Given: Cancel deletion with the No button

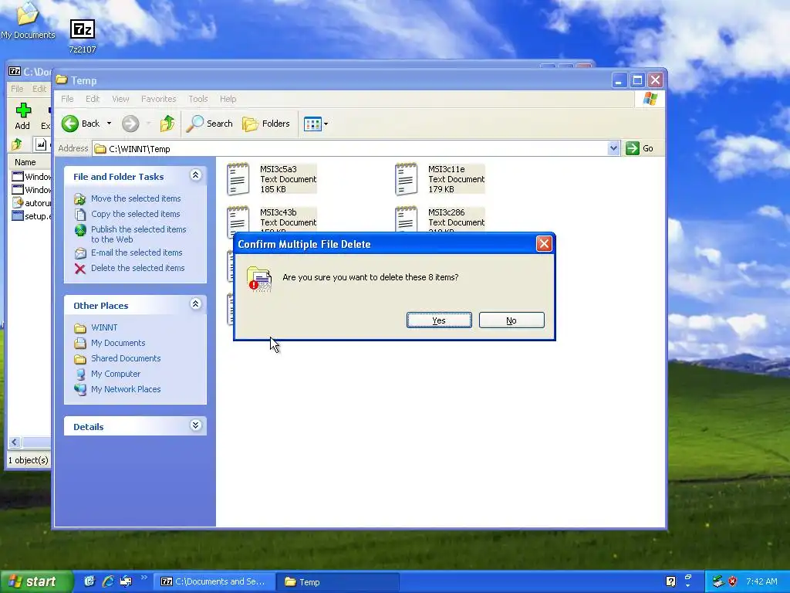Looking at the screenshot, I should [511, 320].
